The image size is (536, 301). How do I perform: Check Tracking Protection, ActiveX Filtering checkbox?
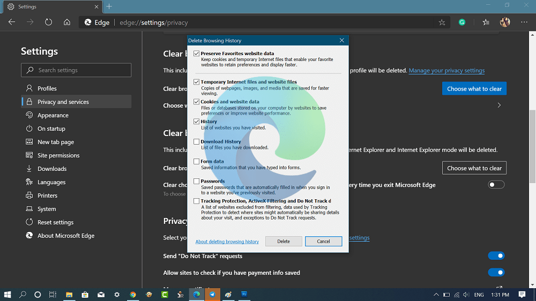(196, 201)
